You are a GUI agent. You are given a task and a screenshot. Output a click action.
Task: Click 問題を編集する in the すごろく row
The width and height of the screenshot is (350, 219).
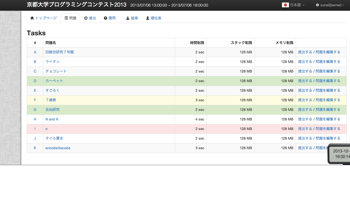click(x=328, y=90)
